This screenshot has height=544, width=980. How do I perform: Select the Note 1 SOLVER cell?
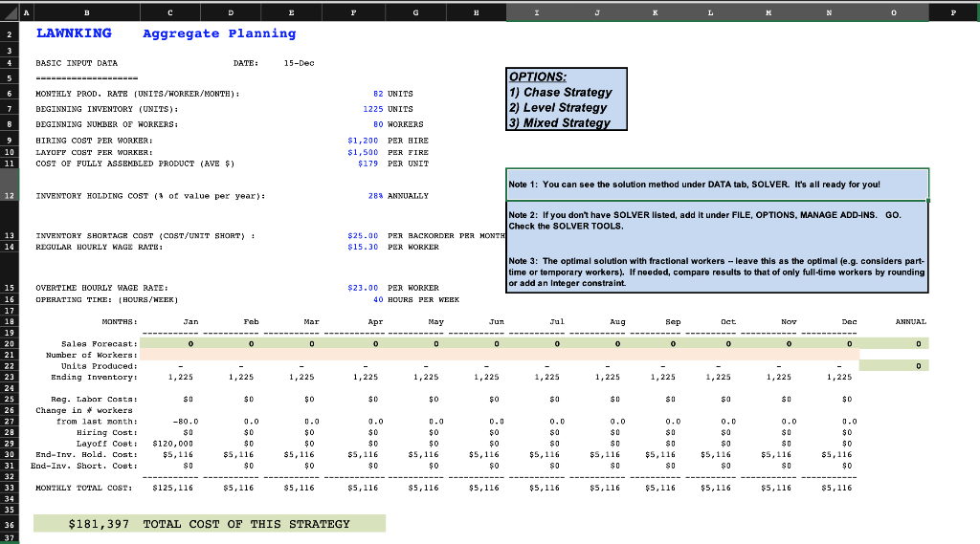click(x=718, y=185)
